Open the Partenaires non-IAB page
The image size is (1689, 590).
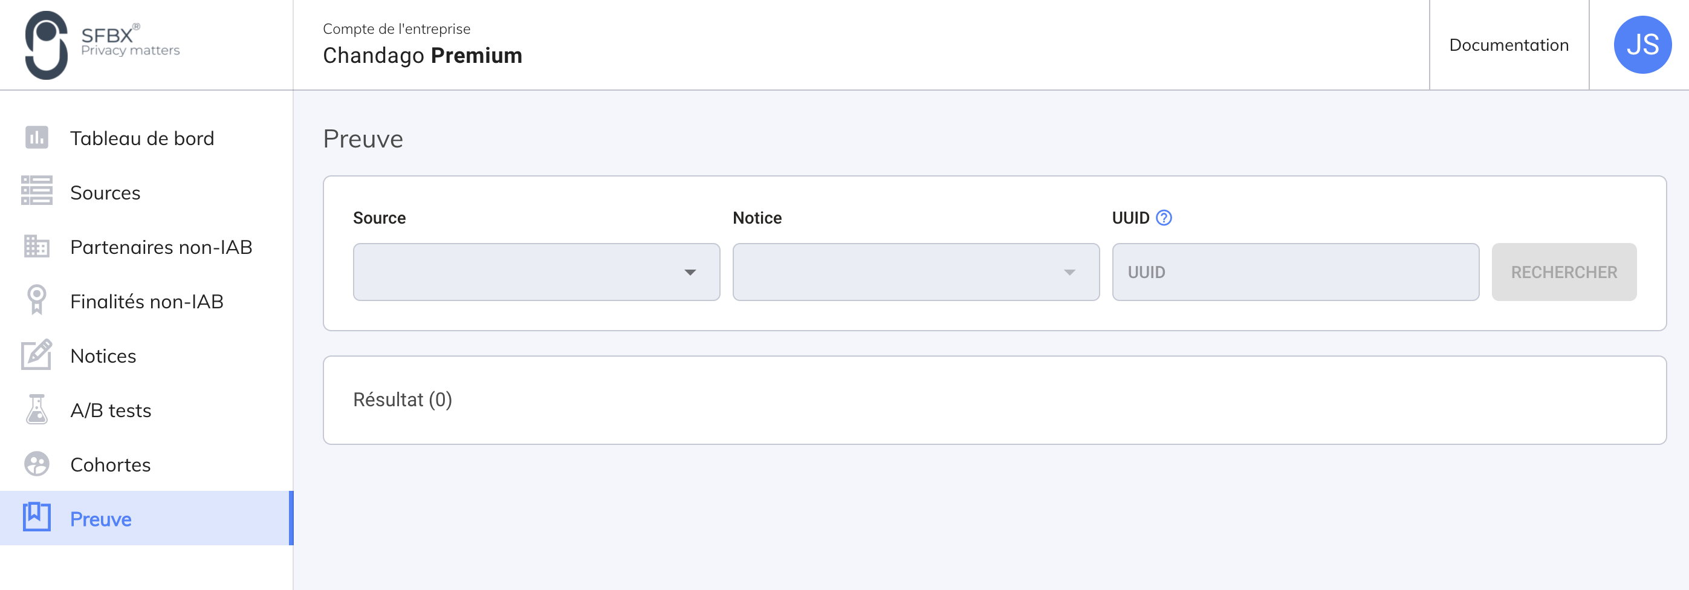pos(161,247)
